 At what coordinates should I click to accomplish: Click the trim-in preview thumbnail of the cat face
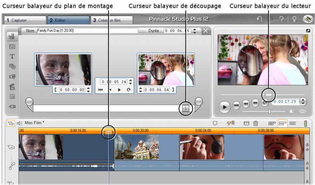click(63, 70)
